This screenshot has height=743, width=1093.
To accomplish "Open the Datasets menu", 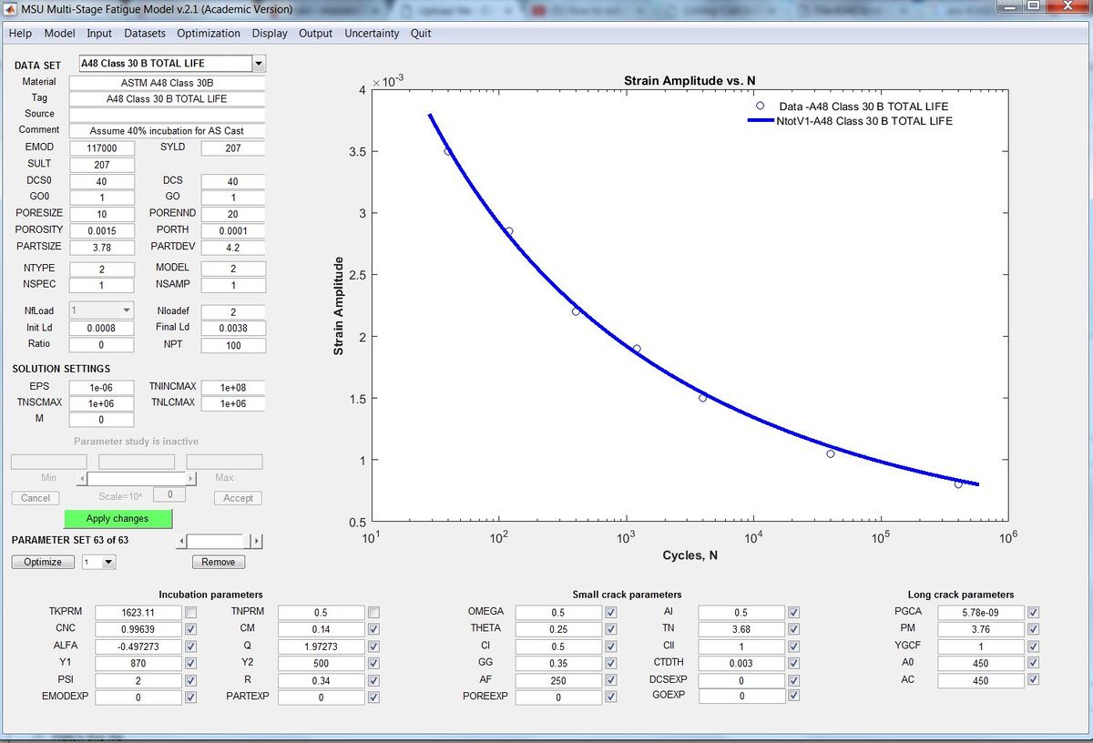I will (x=145, y=34).
